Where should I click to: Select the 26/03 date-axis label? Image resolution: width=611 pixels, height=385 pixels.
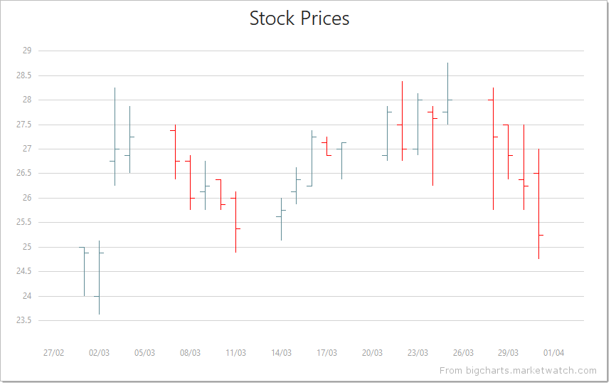(x=463, y=353)
